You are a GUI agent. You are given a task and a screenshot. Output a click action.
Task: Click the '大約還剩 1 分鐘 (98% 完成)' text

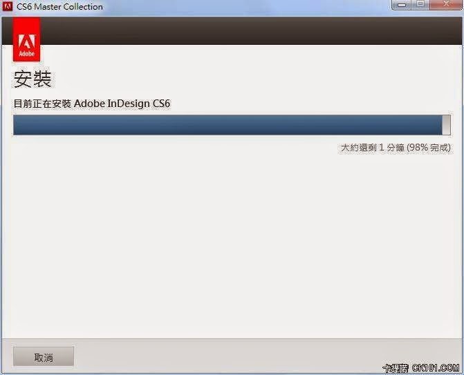[x=396, y=148]
